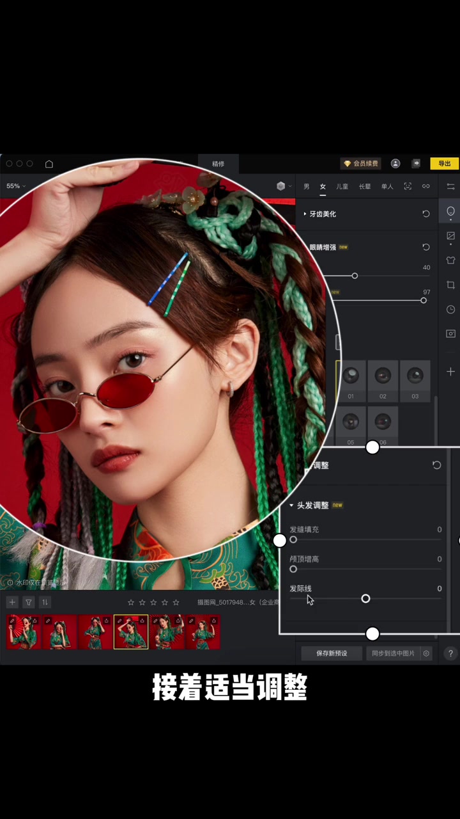Open the snapshot camera icon in sidebar
The image size is (460, 819).
pos(450,333)
